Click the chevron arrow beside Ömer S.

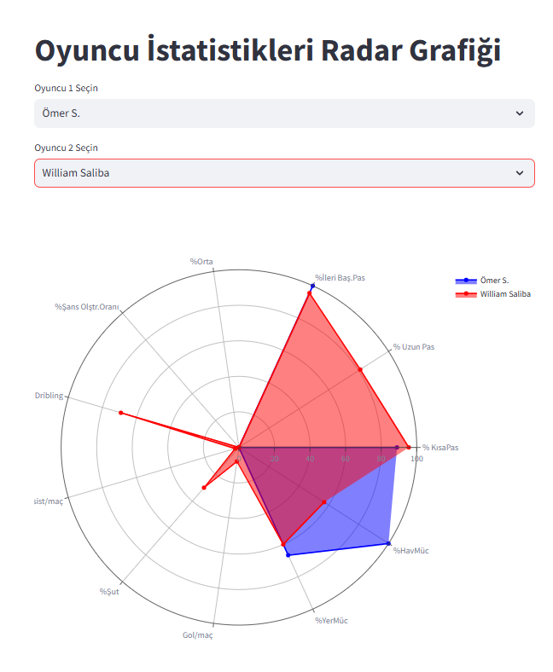520,113
